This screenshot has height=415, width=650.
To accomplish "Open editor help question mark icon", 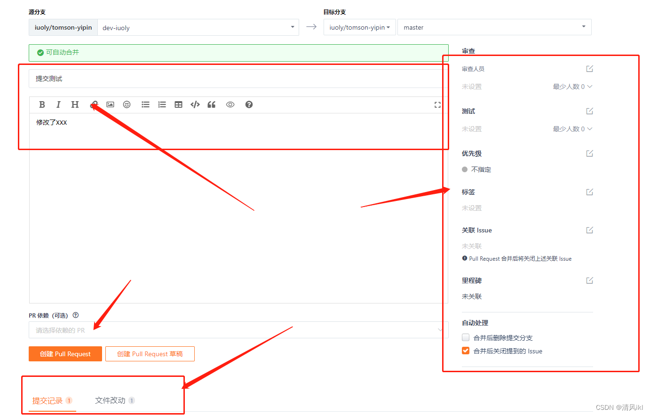I will pyautogui.click(x=249, y=104).
